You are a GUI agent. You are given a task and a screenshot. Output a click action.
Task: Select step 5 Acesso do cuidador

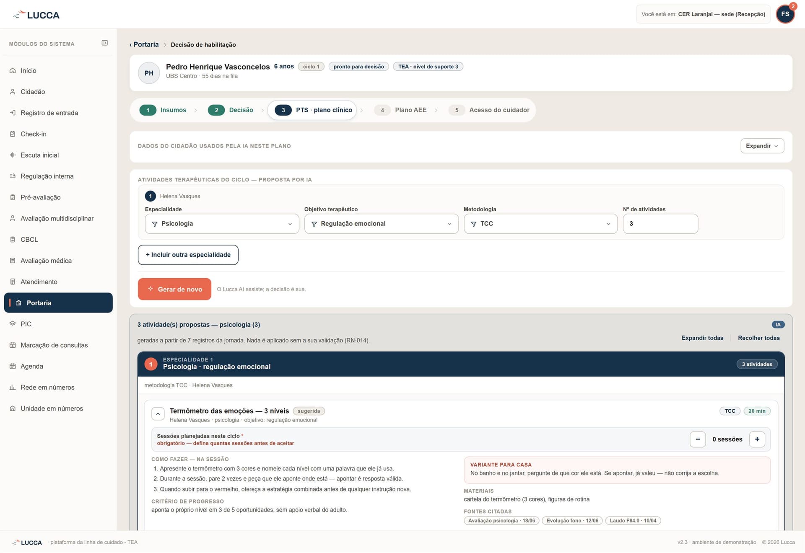[x=489, y=110]
